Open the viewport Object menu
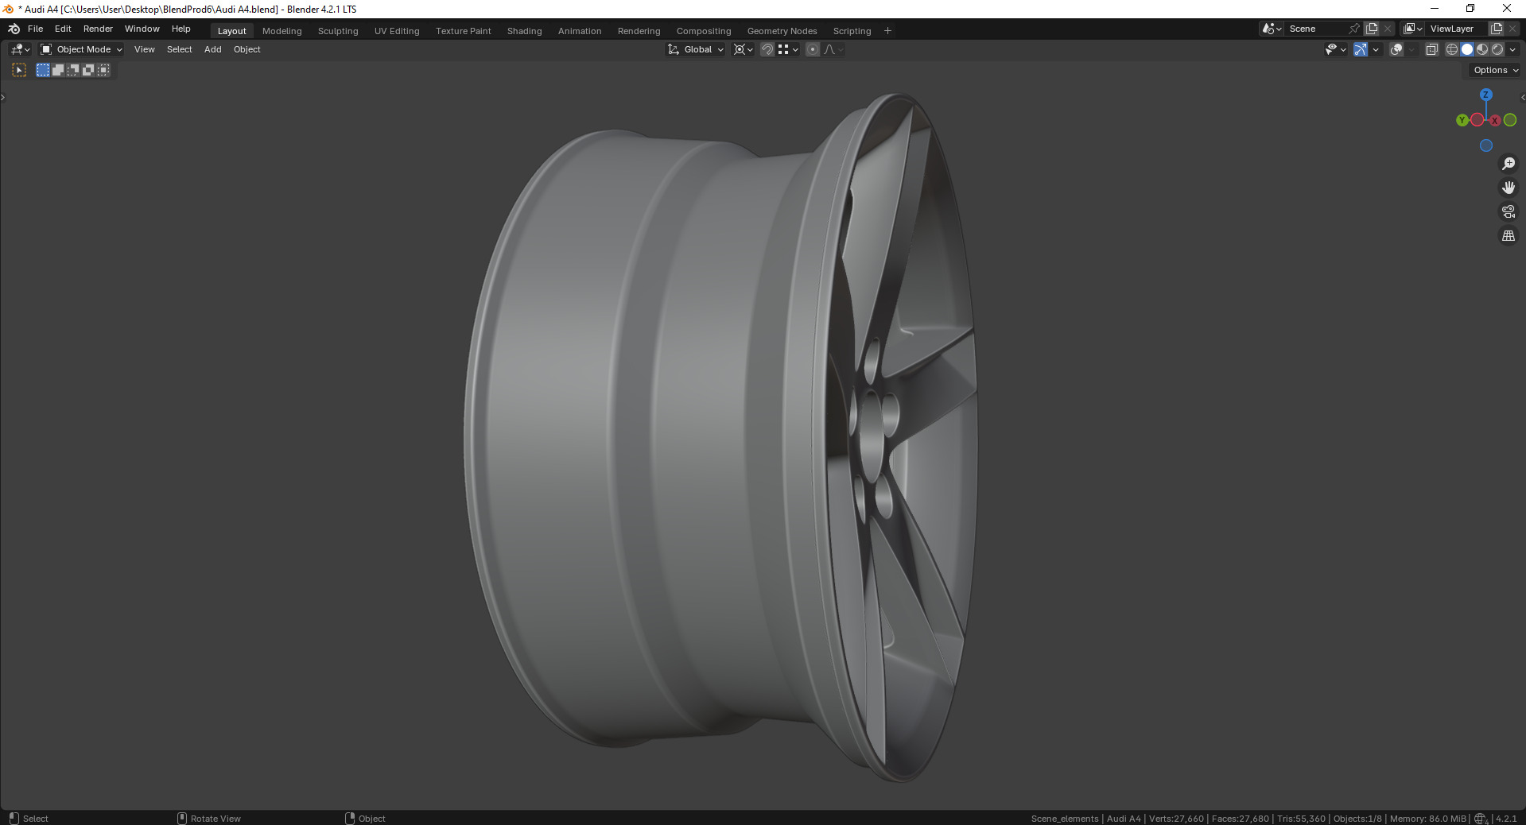The width and height of the screenshot is (1526, 825). (247, 49)
